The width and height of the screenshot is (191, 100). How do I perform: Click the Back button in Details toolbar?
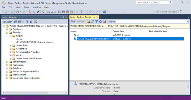[73, 21]
